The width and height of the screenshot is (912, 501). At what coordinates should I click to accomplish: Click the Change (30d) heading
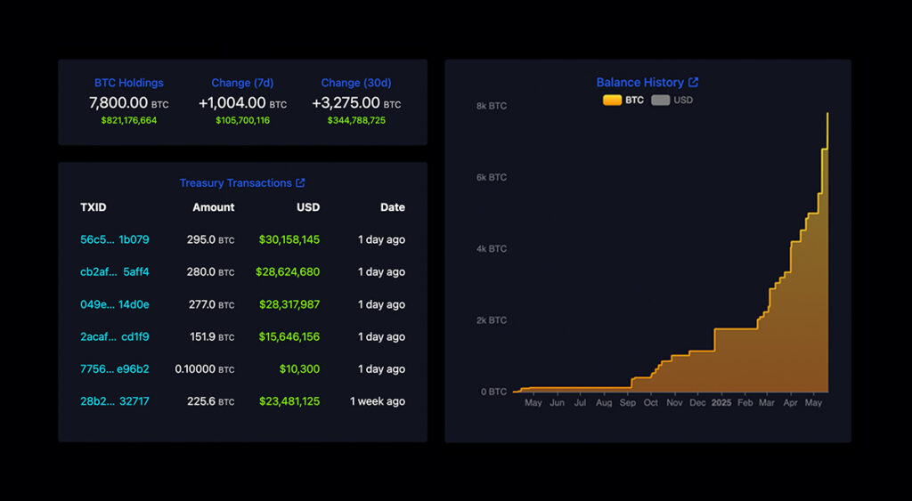(x=356, y=83)
